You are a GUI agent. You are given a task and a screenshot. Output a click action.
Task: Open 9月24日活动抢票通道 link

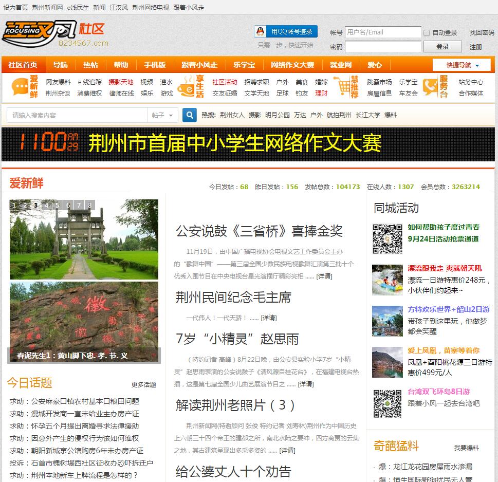coord(443,239)
